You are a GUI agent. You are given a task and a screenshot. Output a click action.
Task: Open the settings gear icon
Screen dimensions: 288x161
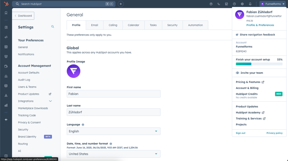coord(242,4)
